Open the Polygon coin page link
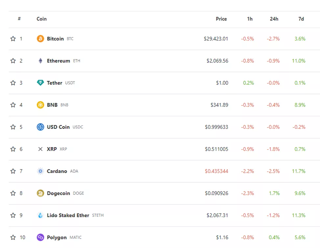 tap(57, 237)
